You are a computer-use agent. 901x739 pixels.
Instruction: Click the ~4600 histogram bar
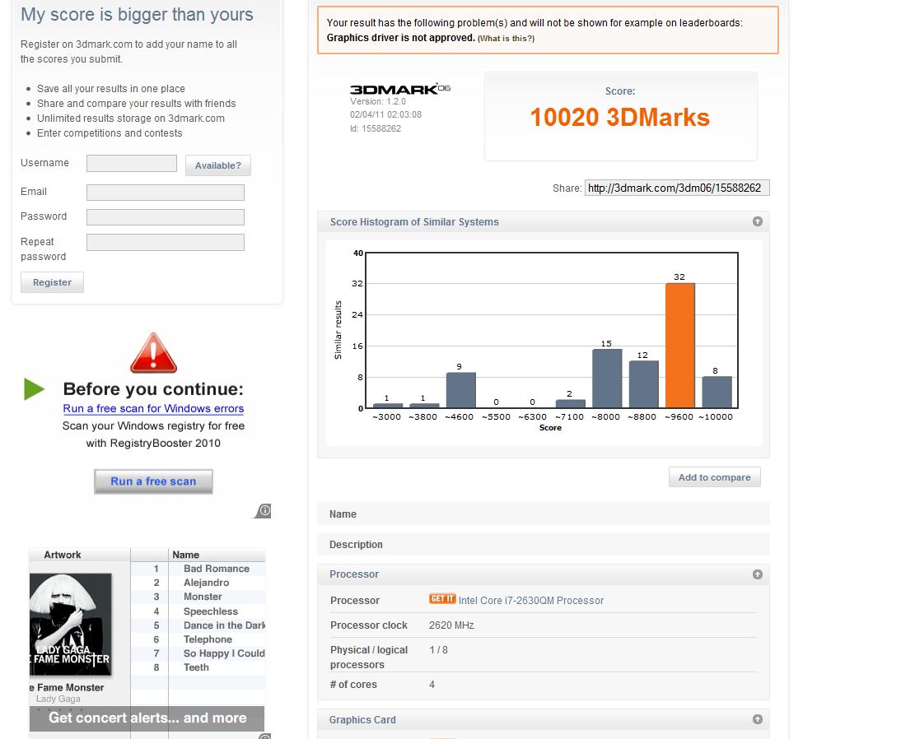[x=461, y=390]
